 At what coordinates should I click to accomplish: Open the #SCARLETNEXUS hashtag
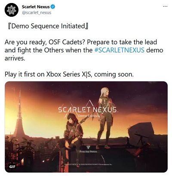pos(120,50)
